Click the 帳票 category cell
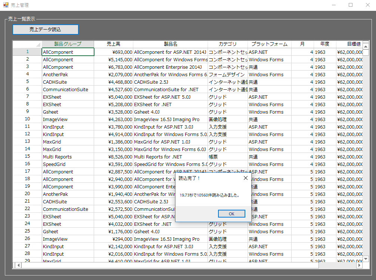Screen dimensions: 376x280 pos(227,157)
